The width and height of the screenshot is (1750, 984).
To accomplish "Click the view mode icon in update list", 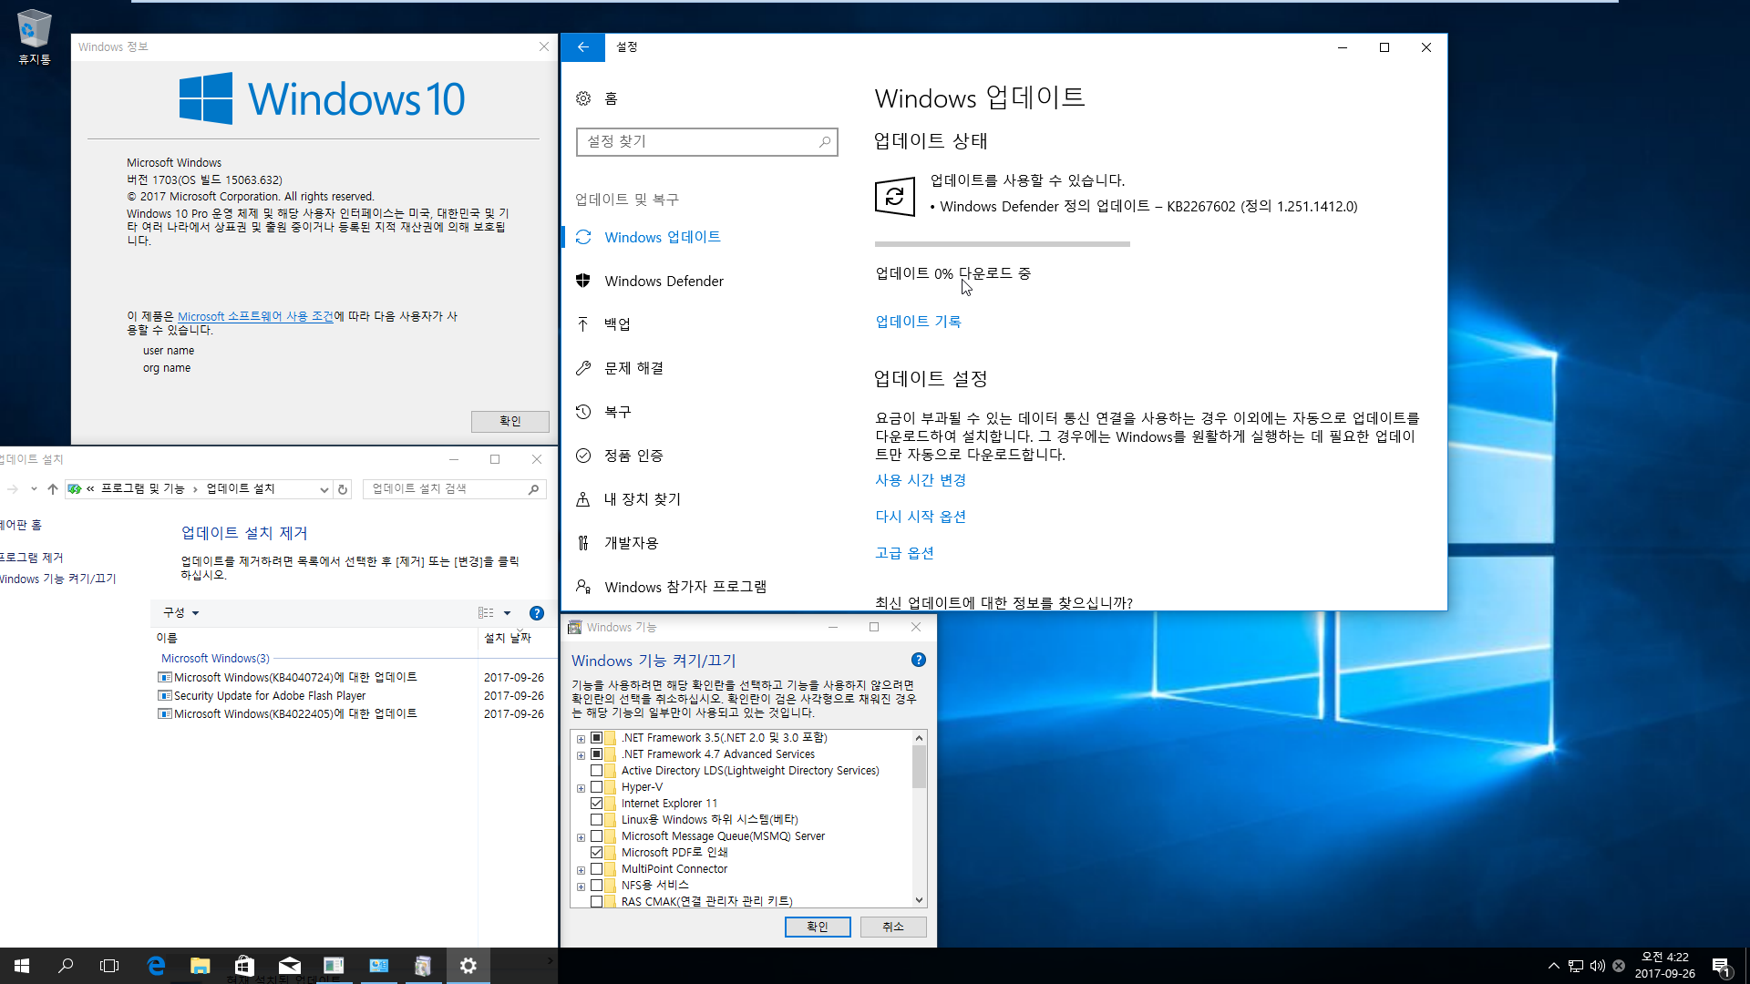I will pyautogui.click(x=486, y=613).
